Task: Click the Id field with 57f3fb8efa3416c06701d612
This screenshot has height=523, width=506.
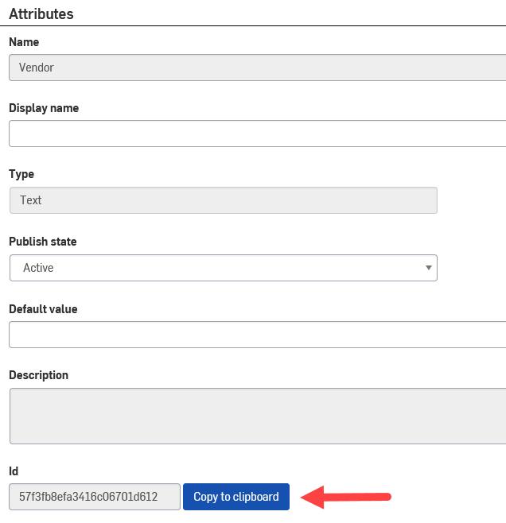Action: (x=95, y=497)
